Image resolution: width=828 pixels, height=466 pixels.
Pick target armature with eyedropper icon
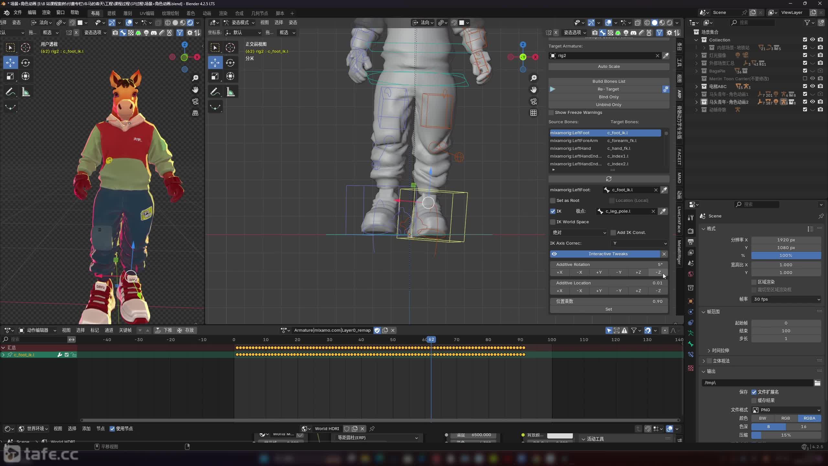(x=666, y=56)
